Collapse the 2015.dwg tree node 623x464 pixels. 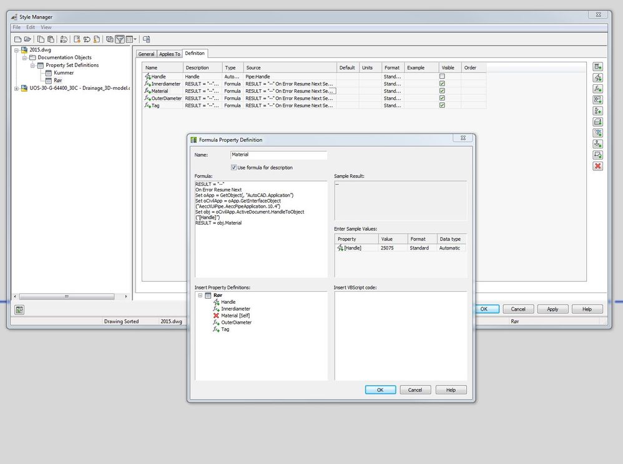[17, 50]
